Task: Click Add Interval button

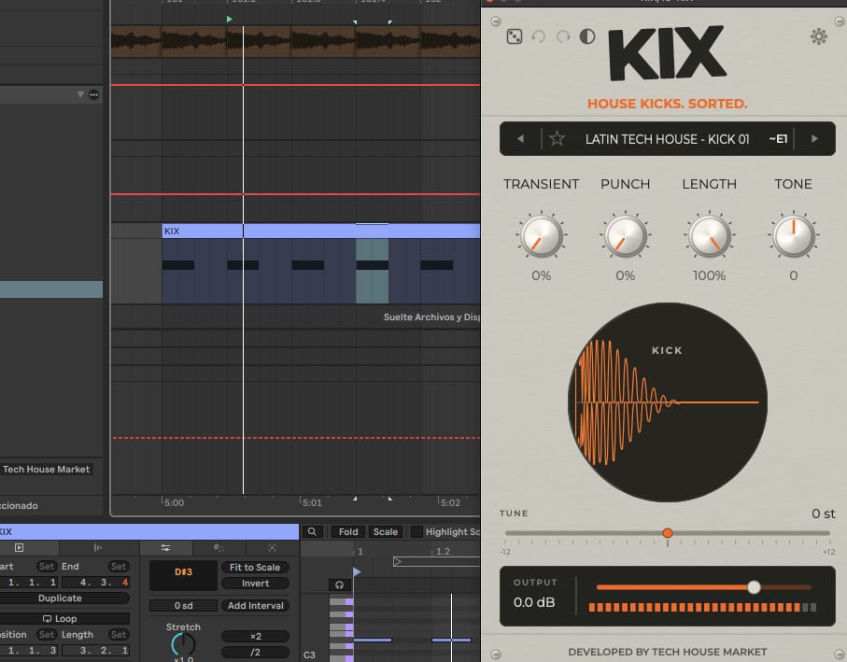Action: tap(255, 606)
